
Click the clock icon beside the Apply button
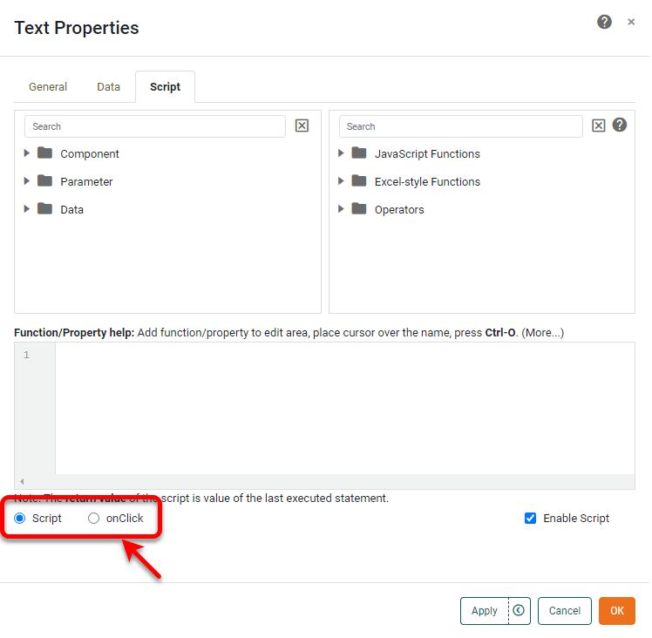coord(520,611)
